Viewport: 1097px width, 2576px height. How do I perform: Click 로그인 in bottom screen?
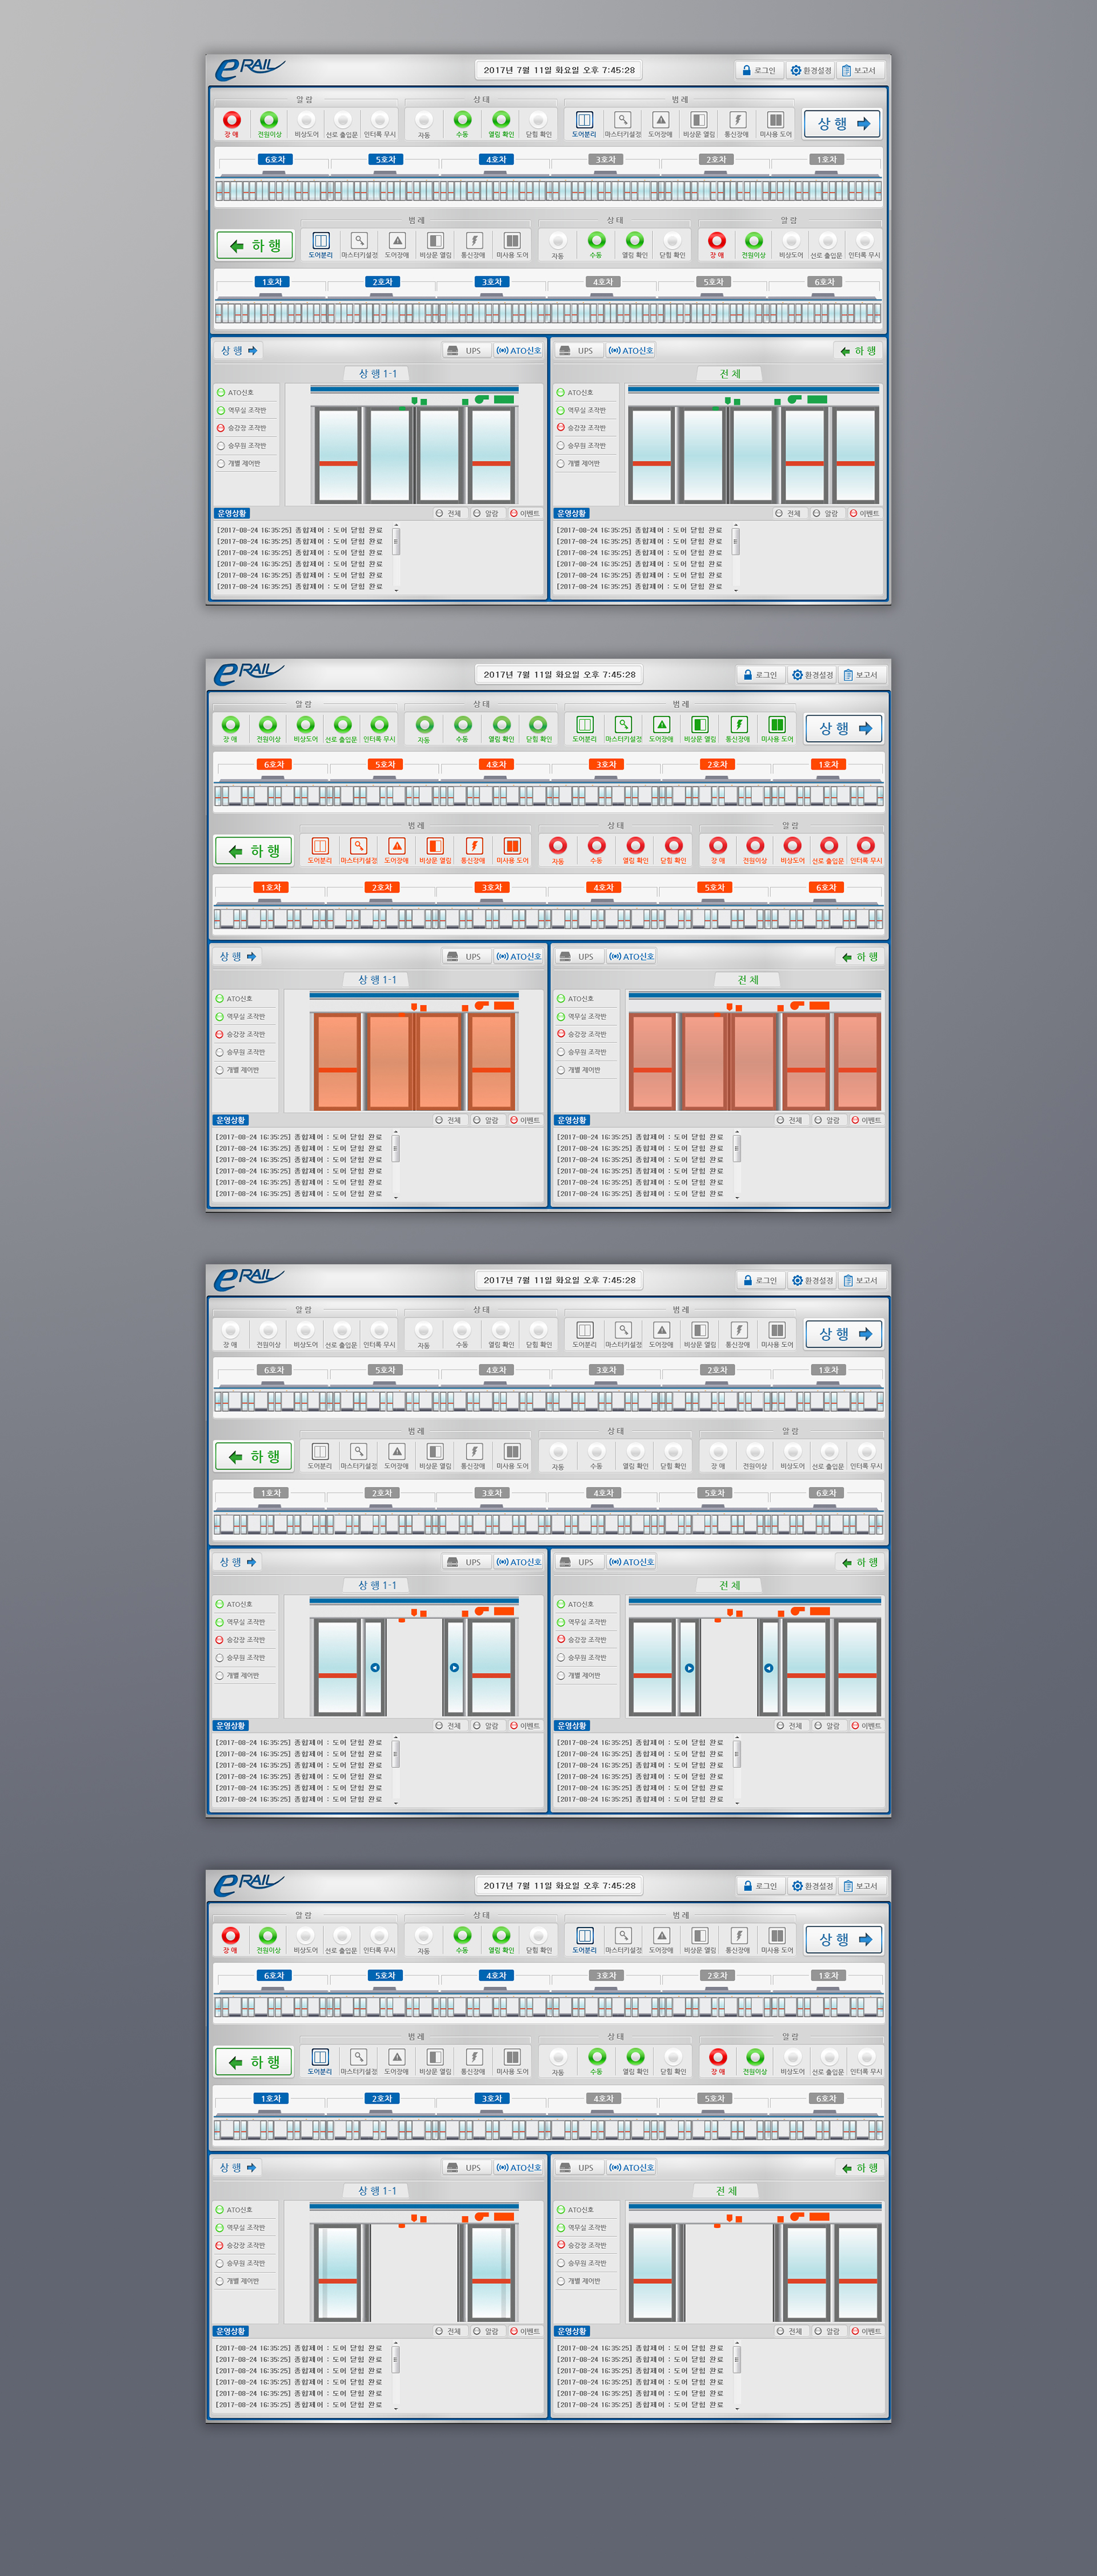pyautogui.click(x=760, y=1886)
